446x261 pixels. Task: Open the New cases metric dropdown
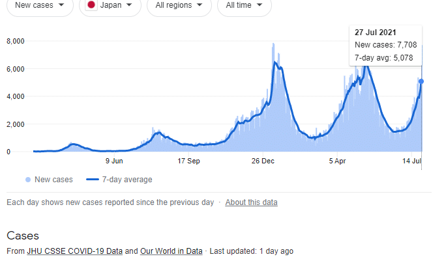click(39, 5)
